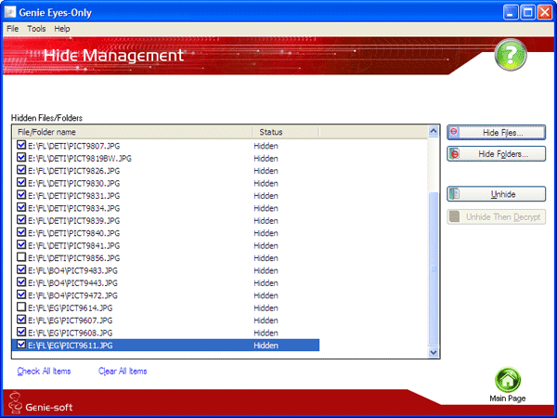This screenshot has height=418, width=557.
Task: Click Hidden status of PICT9483.JPG
Action: pos(266,270)
